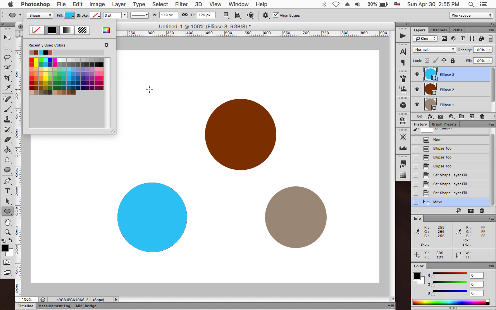
Task: Add a layer mask to Ellipse 3
Action: coord(440,116)
